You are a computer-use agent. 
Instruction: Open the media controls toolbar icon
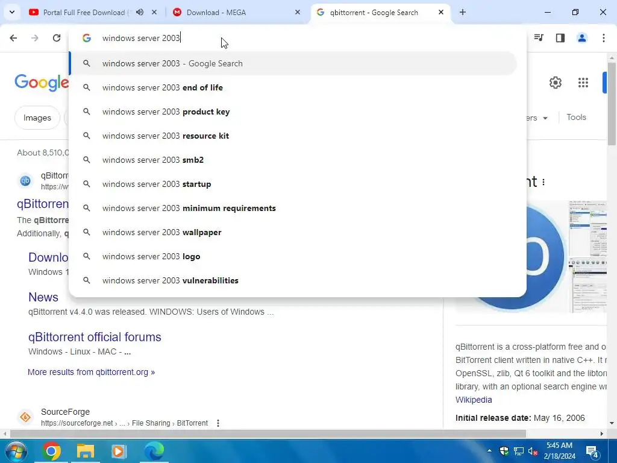point(539,38)
